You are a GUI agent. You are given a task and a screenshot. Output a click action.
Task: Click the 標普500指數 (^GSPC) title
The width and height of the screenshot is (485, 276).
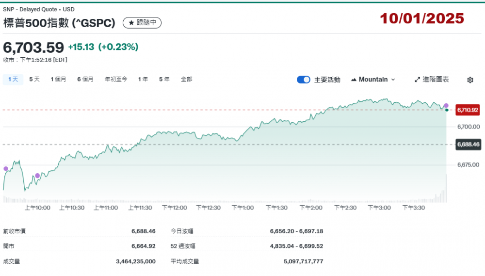click(59, 23)
